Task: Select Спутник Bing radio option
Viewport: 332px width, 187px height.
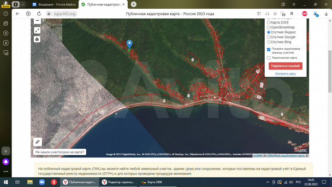Action: click(269, 42)
